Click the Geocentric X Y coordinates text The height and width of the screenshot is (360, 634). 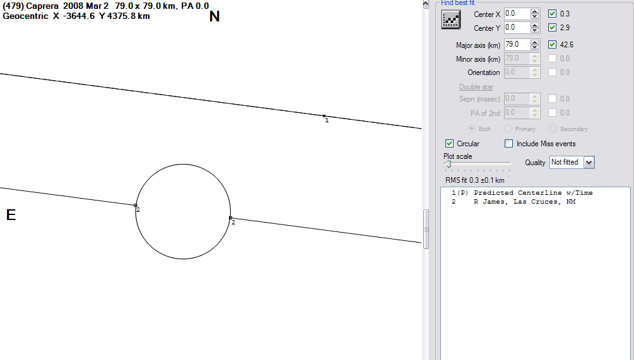click(x=76, y=16)
